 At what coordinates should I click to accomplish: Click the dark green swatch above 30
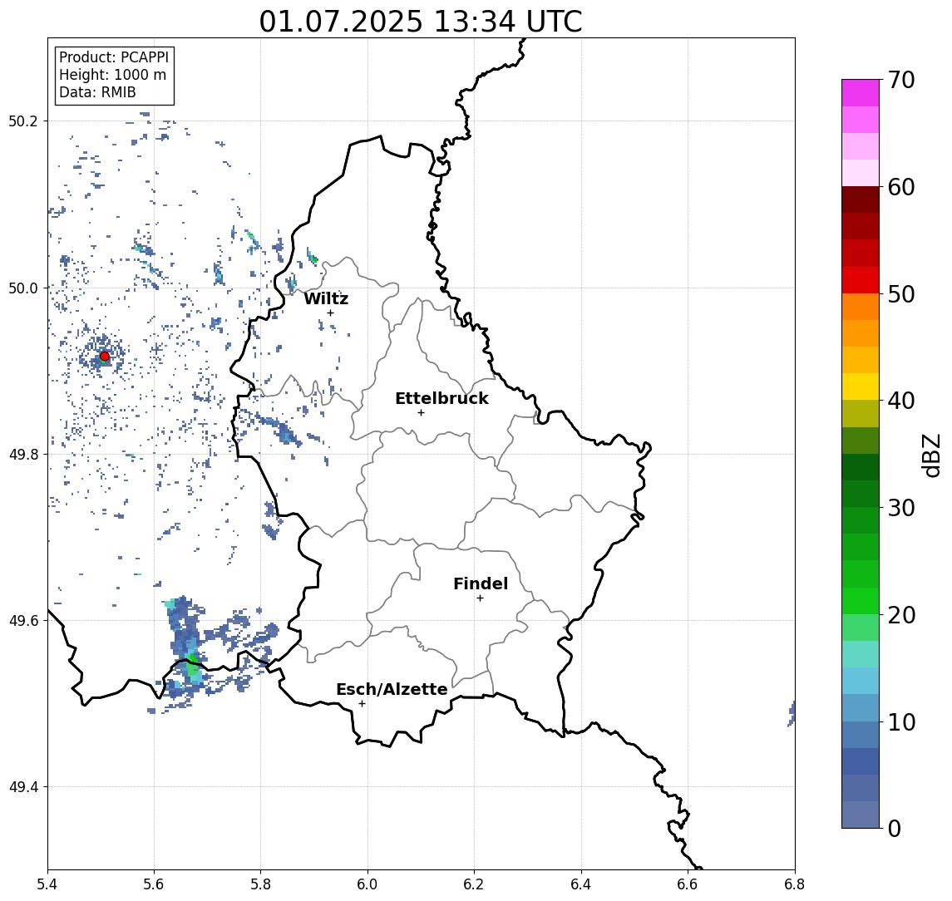click(861, 494)
